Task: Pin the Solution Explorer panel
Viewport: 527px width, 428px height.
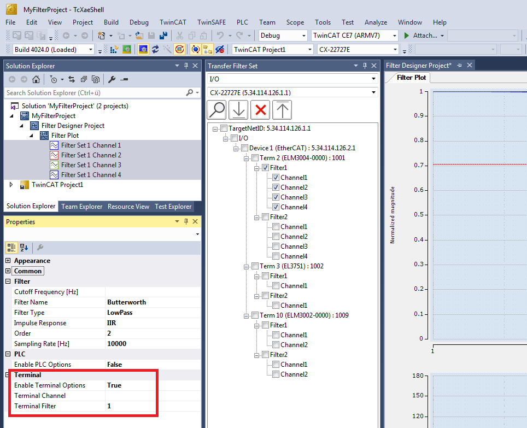Action: (186, 66)
